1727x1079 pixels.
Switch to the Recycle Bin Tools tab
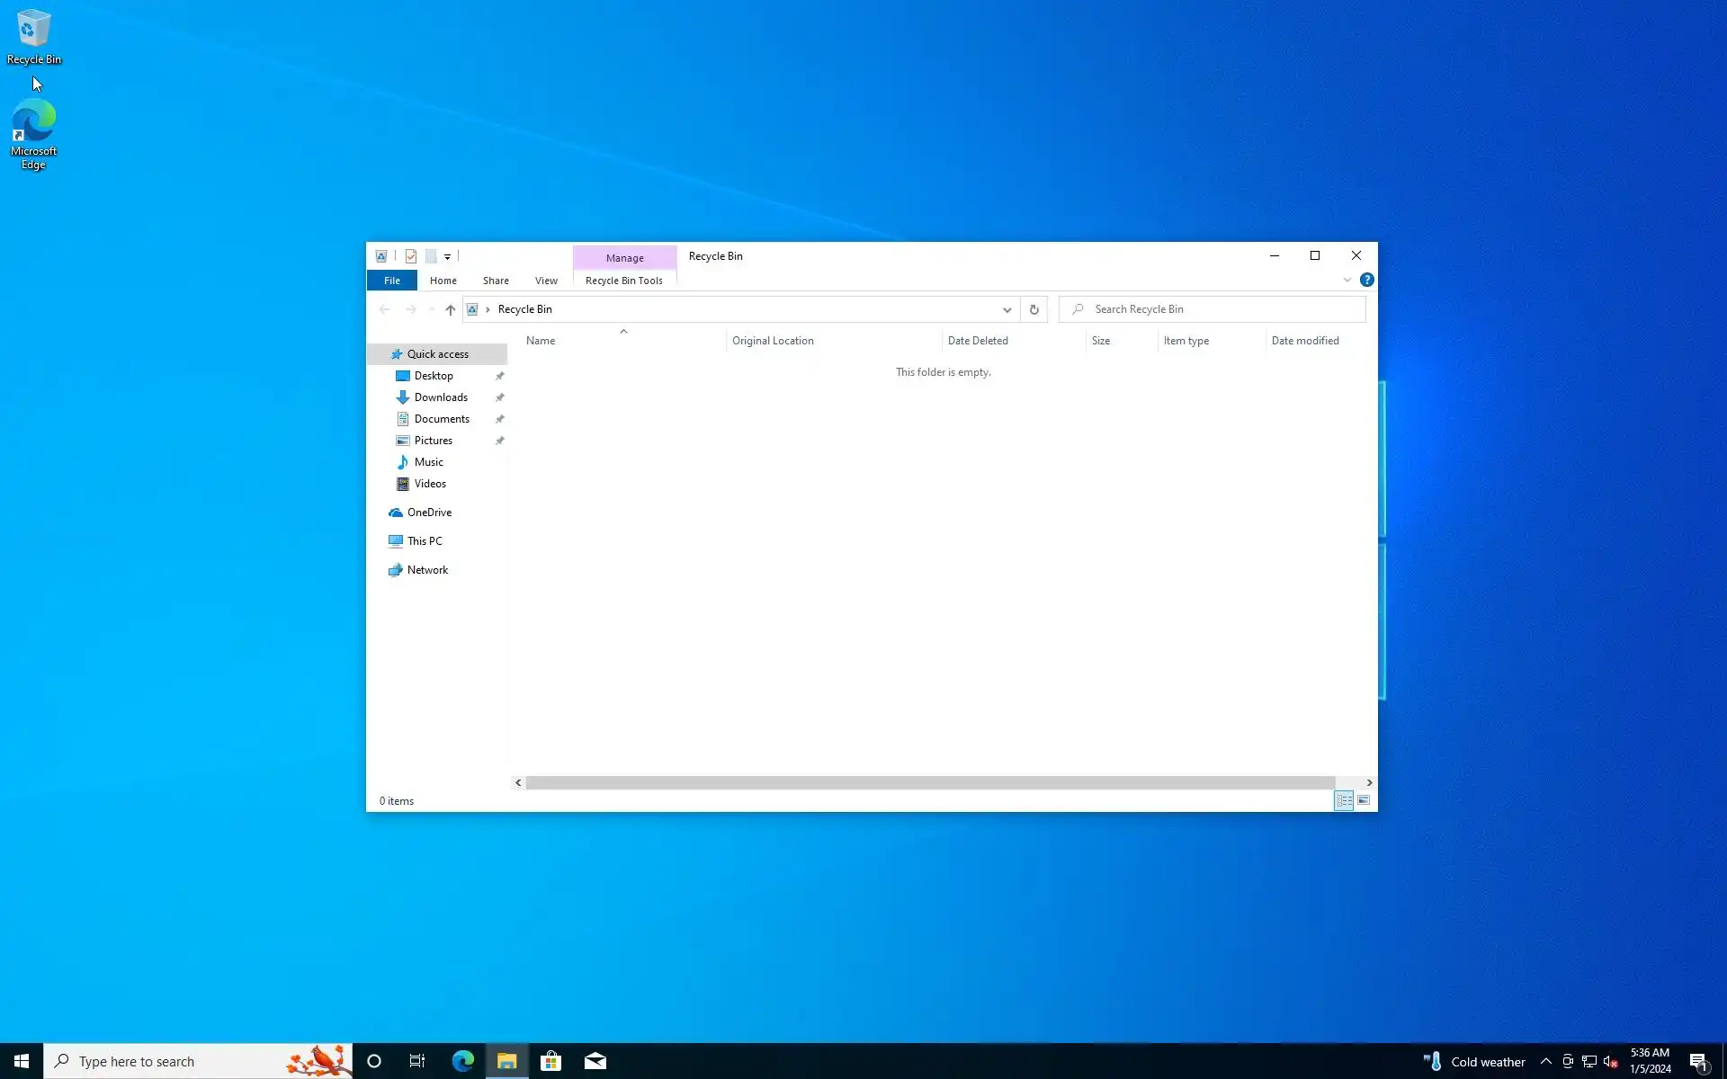point(623,281)
